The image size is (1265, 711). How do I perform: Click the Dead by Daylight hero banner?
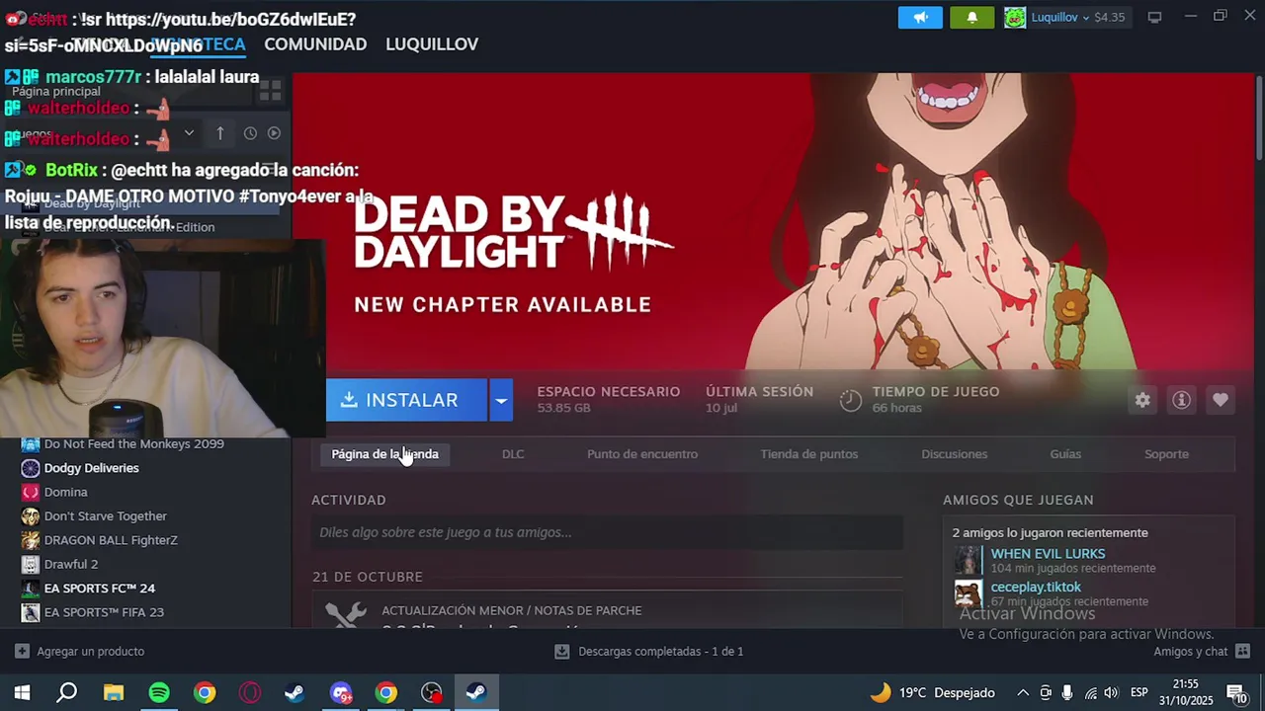tap(773, 222)
